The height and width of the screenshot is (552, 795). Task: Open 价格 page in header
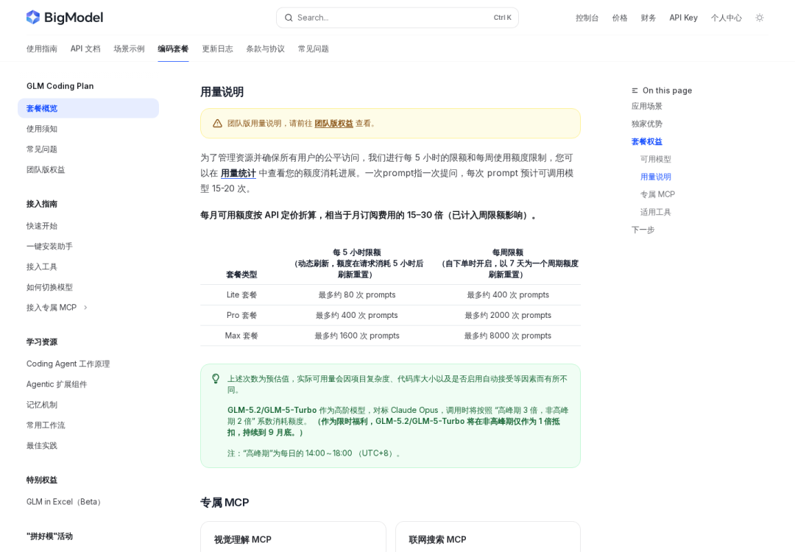tap(620, 18)
